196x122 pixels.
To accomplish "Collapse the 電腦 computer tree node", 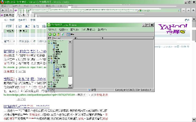I will click(x=49, y=43).
